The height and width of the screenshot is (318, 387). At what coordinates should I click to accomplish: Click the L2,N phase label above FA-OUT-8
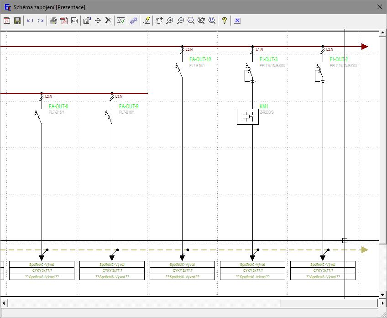[49, 96]
